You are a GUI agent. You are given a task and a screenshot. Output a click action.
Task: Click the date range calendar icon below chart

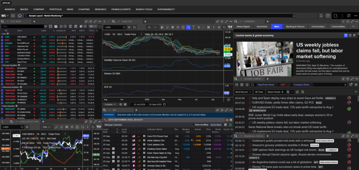pos(164,104)
